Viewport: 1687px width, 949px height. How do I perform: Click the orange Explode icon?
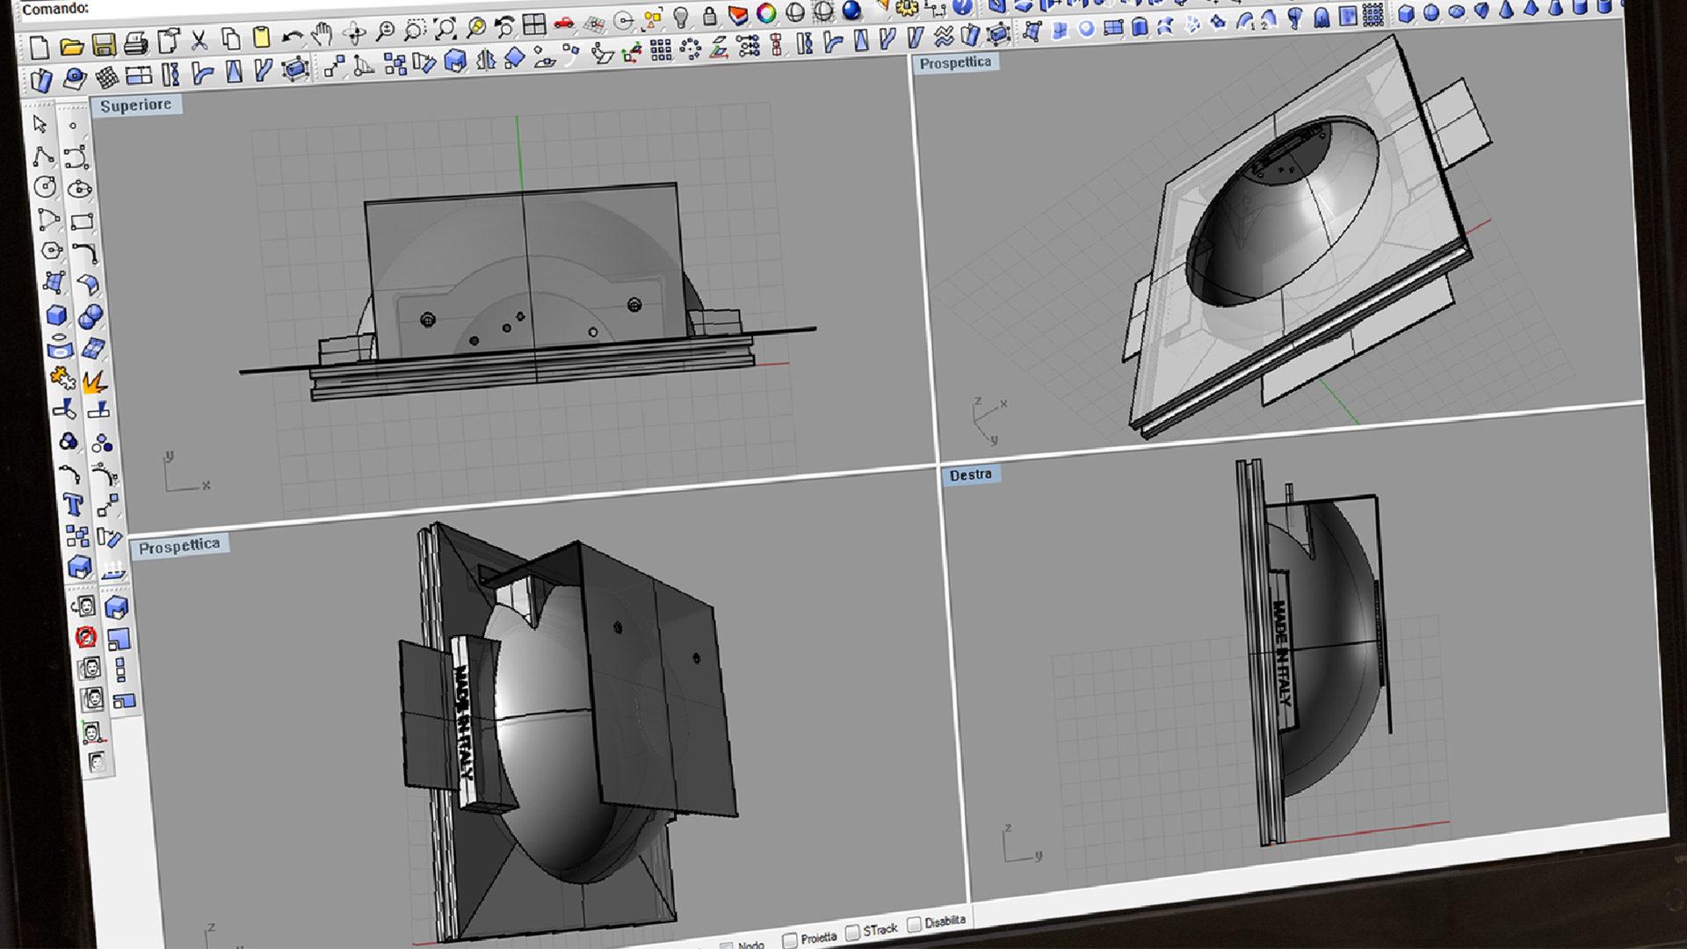coord(95,380)
